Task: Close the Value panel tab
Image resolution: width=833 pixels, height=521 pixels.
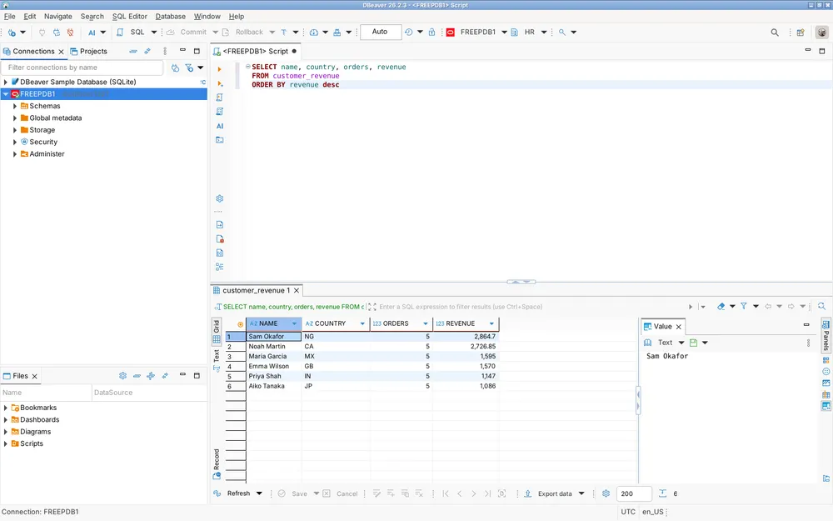Action: pos(678,327)
